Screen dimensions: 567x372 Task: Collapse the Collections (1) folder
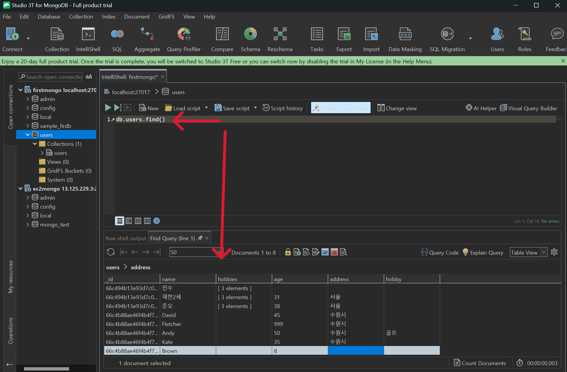(35, 144)
